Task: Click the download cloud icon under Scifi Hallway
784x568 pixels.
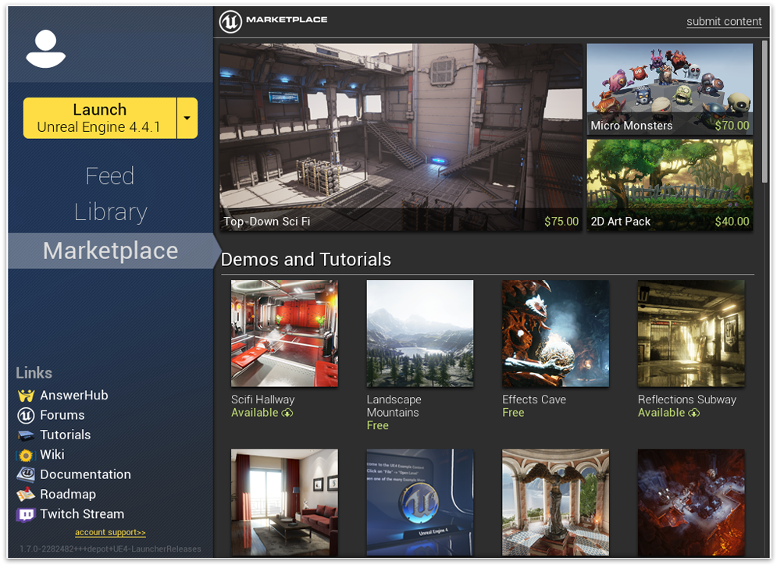Action: [287, 413]
